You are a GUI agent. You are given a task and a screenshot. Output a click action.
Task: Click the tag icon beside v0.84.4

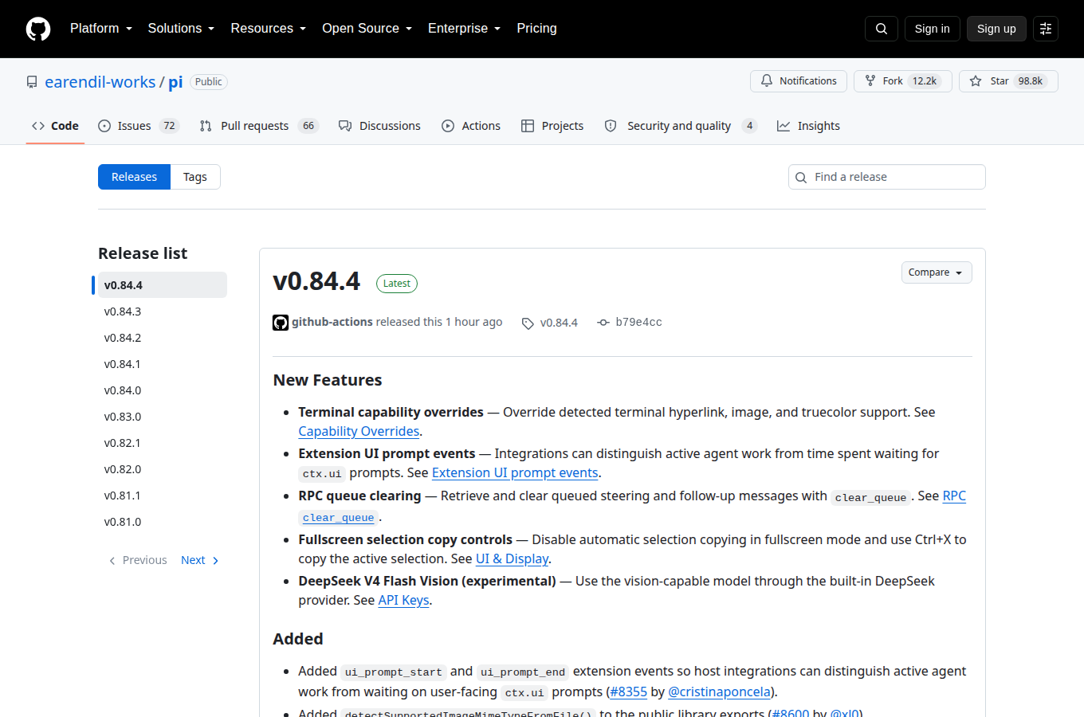528,323
